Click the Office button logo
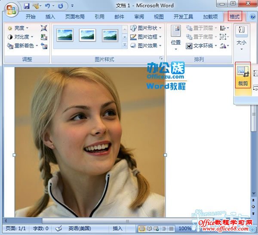Viewport: 258px width, 235px height. (11, 9)
